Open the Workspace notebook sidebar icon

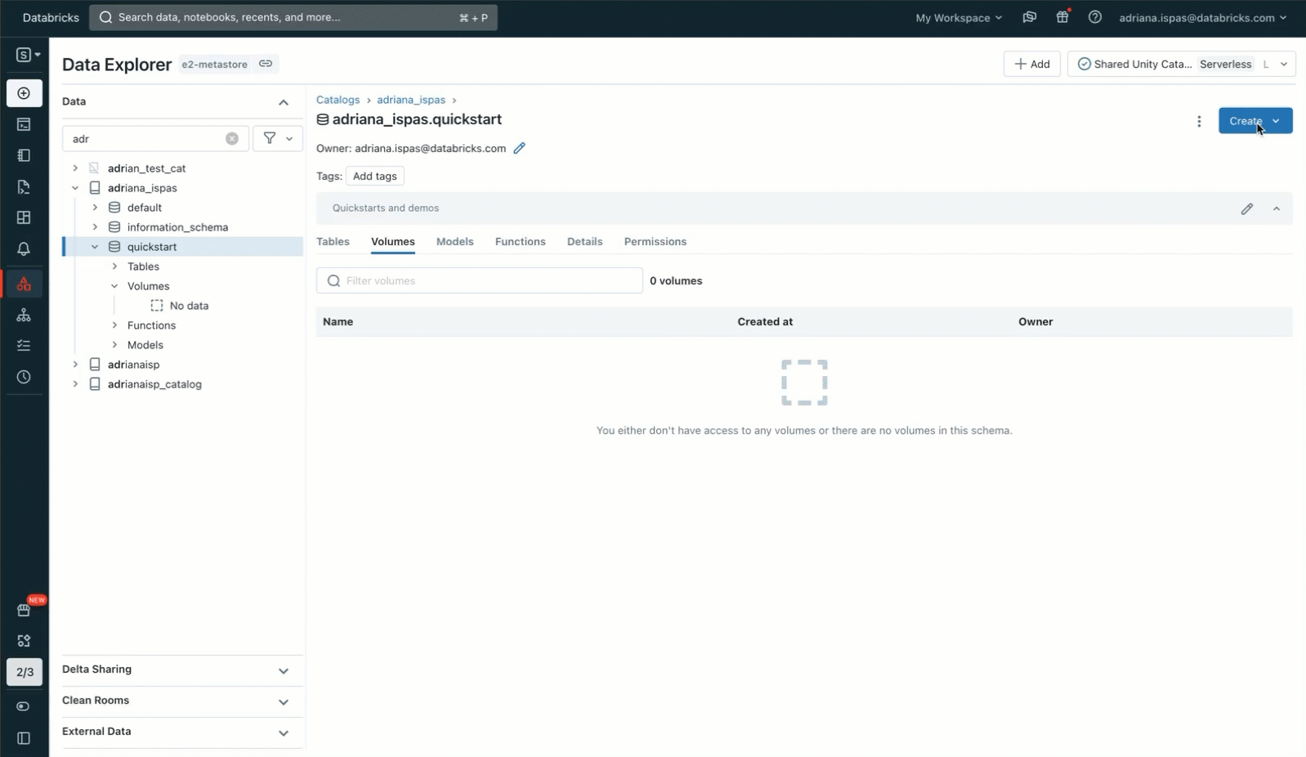click(25, 155)
